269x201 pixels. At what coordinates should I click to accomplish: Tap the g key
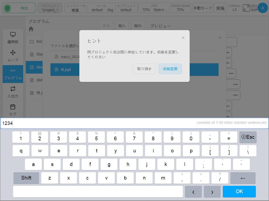pyautogui.click(x=109, y=164)
